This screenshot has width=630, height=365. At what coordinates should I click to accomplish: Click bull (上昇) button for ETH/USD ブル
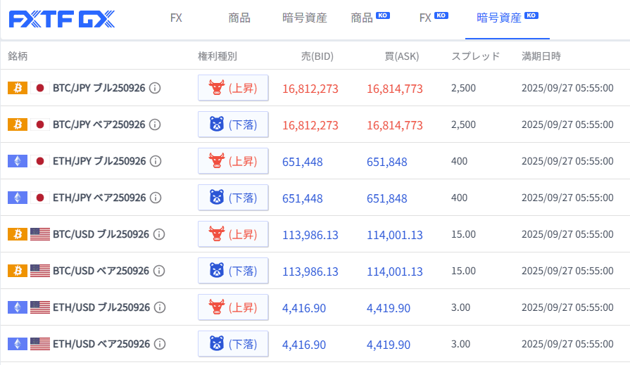[x=233, y=307]
